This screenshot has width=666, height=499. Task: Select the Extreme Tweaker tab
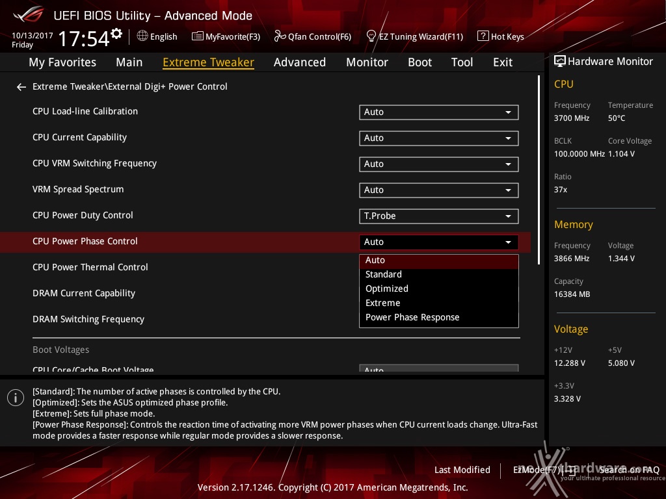click(x=209, y=62)
